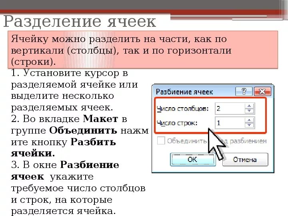Screen dimensions: 288x216
Task: Click the label Число столбцов:
Action: tap(183, 109)
